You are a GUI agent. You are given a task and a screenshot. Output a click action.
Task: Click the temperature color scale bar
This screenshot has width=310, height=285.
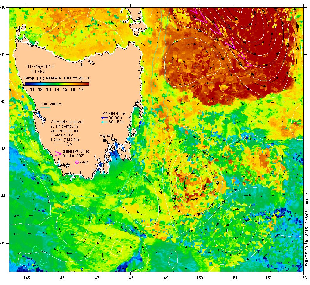point(57,84)
